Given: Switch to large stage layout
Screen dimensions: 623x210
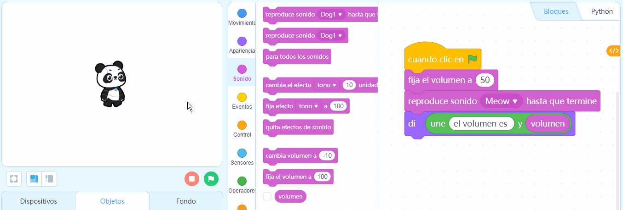Looking at the screenshot, I should 34,179.
